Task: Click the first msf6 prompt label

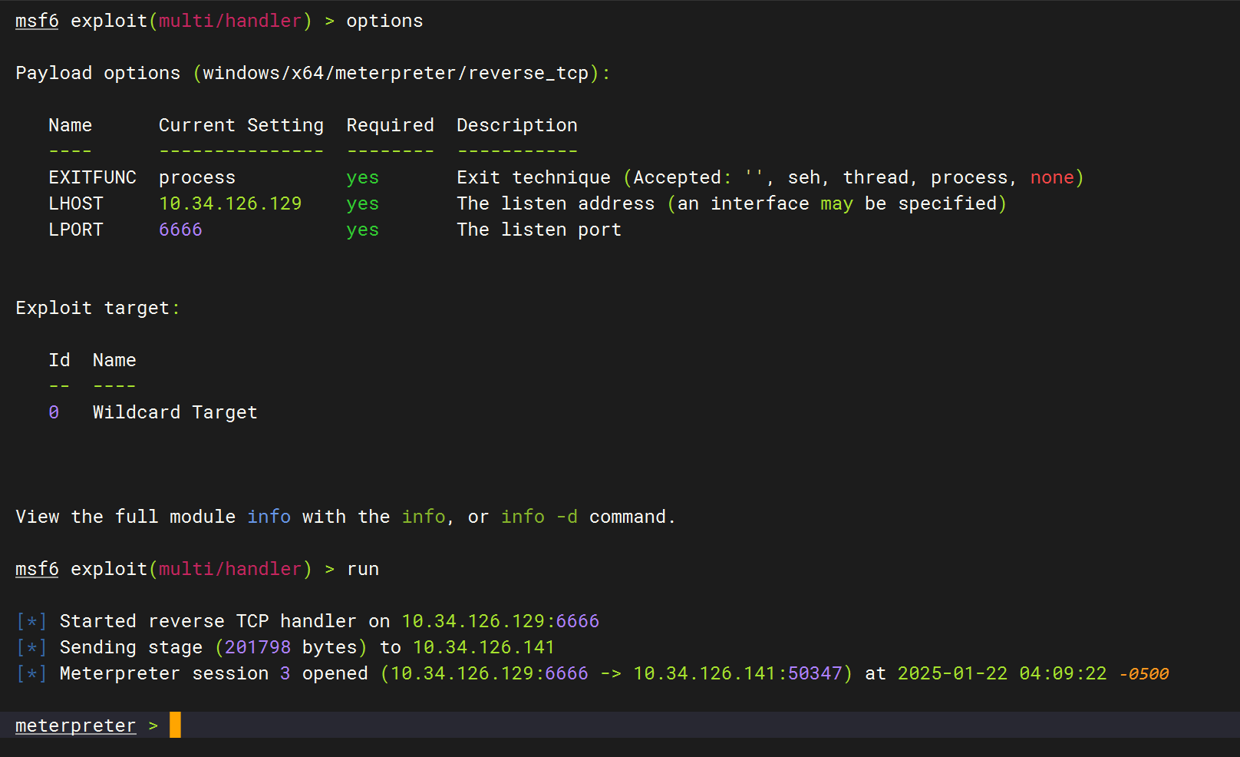Action: coord(37,21)
